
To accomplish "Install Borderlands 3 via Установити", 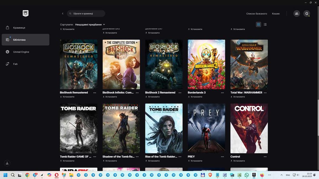I will [195, 97].
